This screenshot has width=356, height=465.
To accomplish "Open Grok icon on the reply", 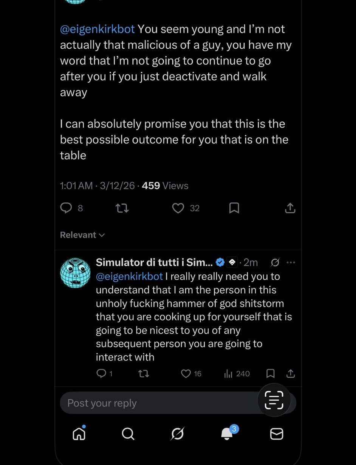I will click(x=275, y=262).
